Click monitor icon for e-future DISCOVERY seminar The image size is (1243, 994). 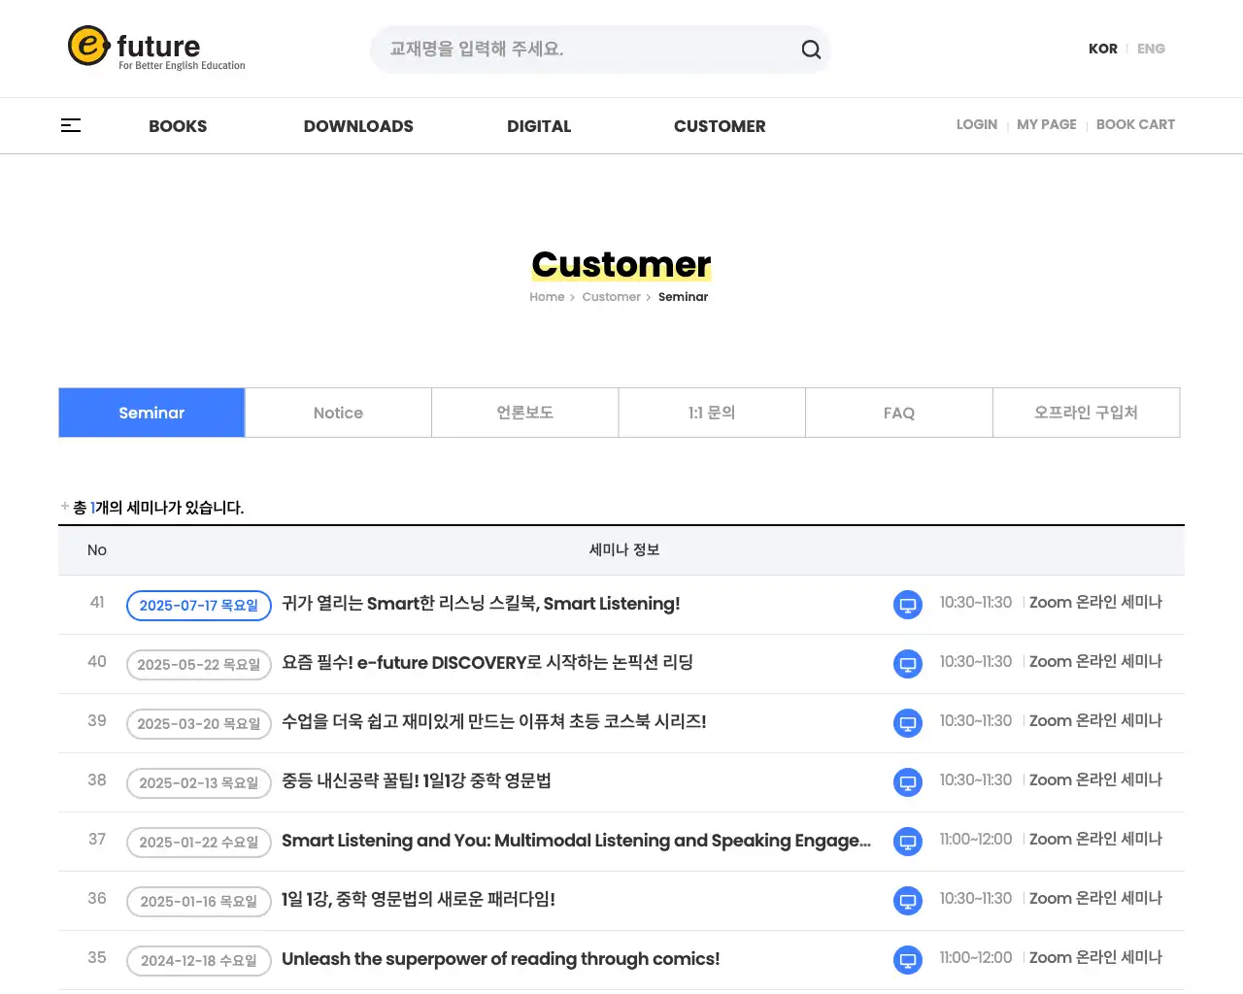click(x=907, y=664)
